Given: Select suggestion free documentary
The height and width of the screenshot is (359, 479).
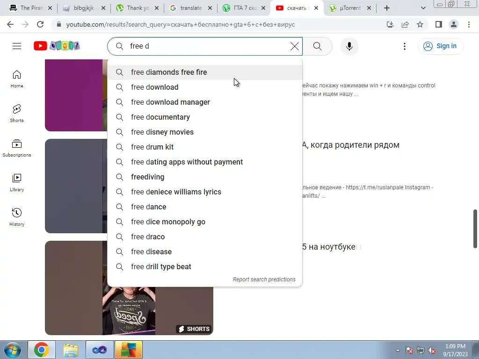Looking at the screenshot, I should tap(205, 117).
